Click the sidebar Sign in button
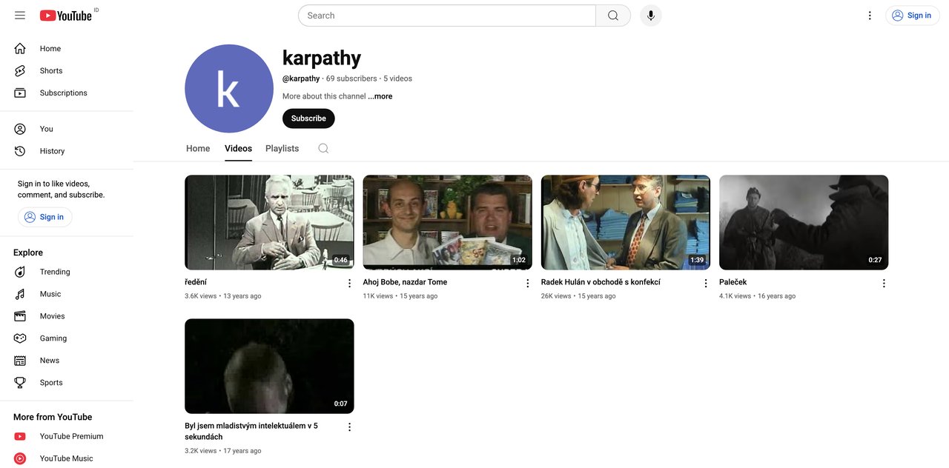Screen dimensions: 949x468 coord(45,217)
